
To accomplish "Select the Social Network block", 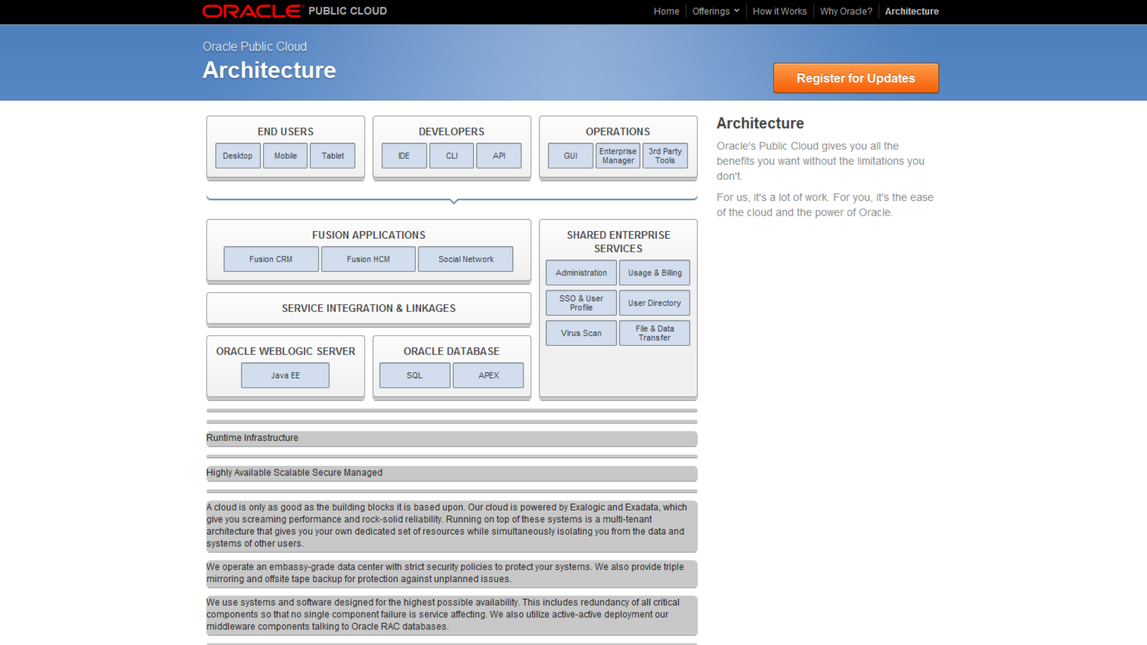I will coord(465,259).
